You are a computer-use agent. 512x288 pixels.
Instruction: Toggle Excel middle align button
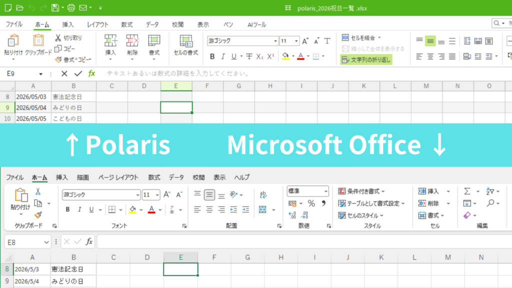coord(209,195)
